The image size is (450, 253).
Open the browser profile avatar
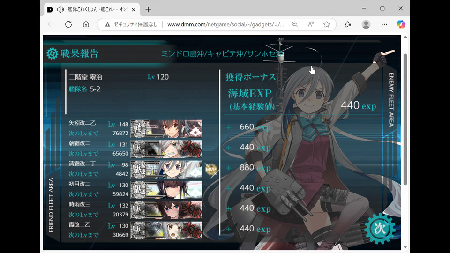366,24
